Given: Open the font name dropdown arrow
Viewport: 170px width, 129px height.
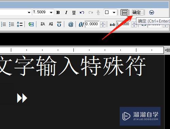Looking at the screenshot, I should coord(29,12).
